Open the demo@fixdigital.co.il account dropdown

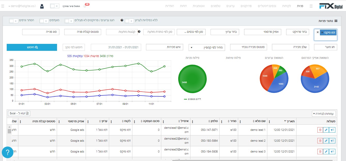[x=22, y=6]
